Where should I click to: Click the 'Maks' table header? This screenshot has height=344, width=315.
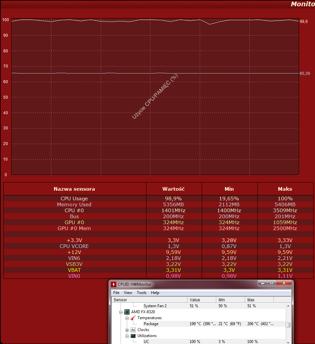point(285,189)
